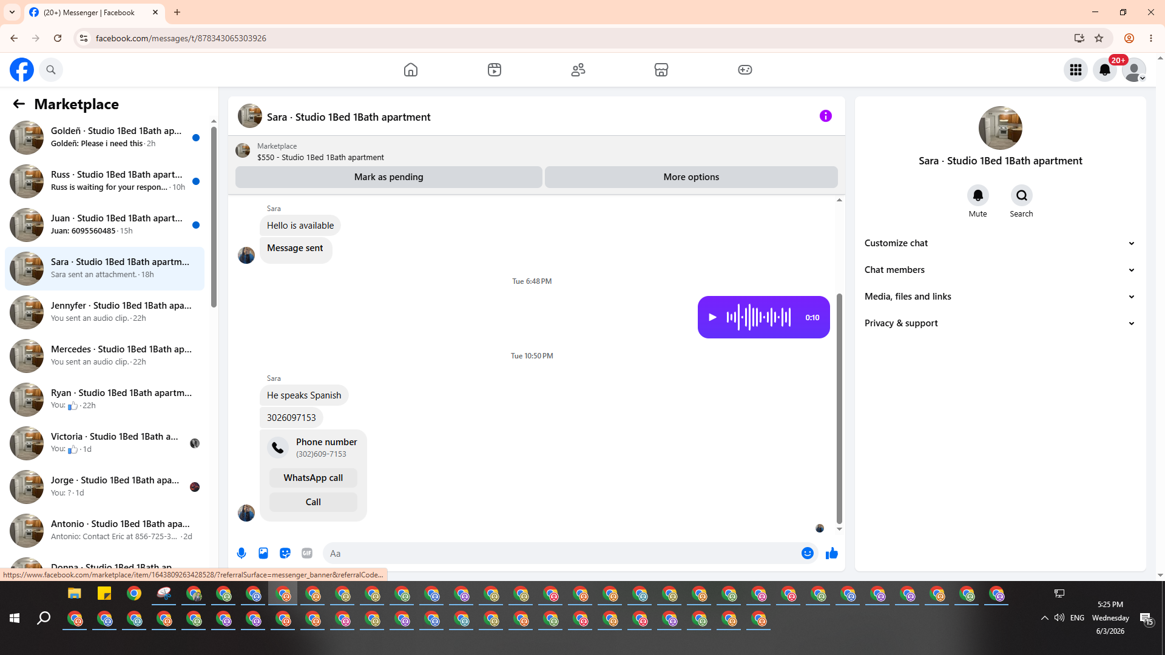Seek within the voice message waveform
Viewport: 1165px width, 655px height.
click(758, 317)
